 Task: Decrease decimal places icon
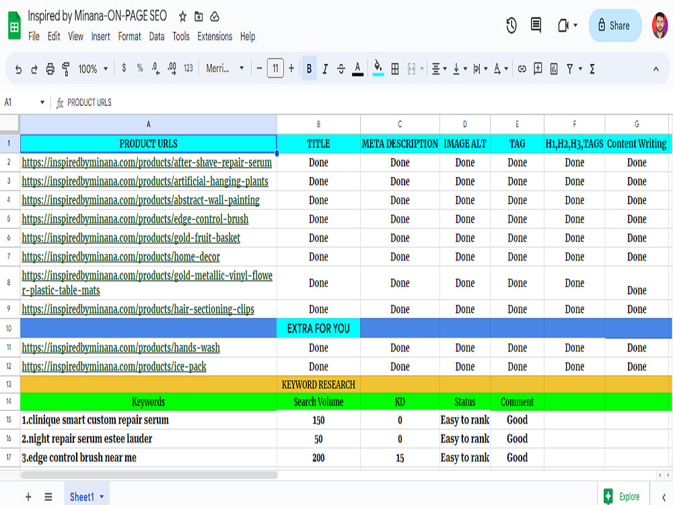tap(155, 68)
